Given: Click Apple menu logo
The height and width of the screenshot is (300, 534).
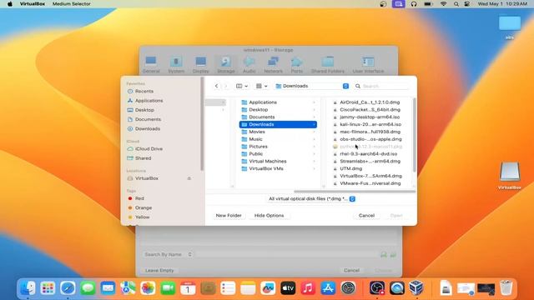Looking at the screenshot, I should (10, 3).
